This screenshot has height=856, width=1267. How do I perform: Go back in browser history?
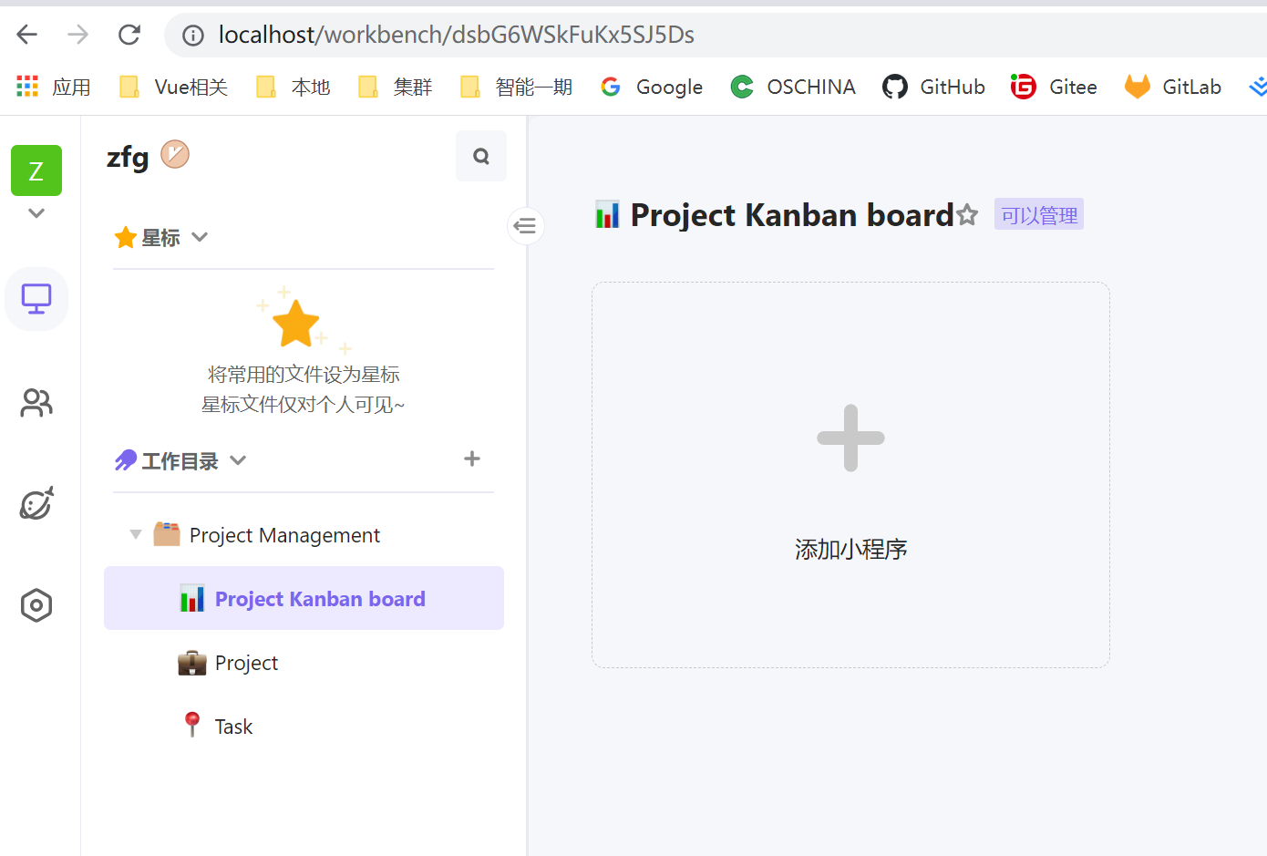click(27, 35)
